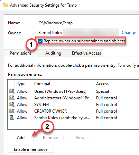Click the Add button
139x155 pixels.
(21, 138)
